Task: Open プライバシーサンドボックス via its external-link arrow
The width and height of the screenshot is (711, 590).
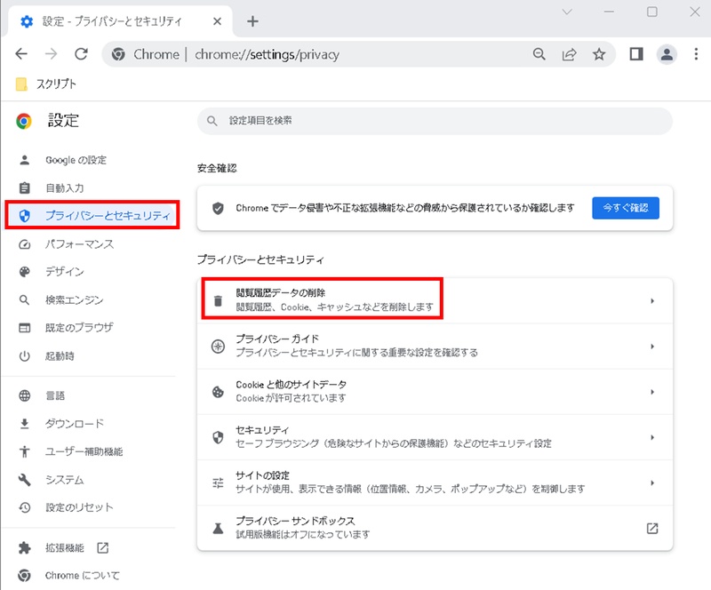Action: (x=652, y=528)
